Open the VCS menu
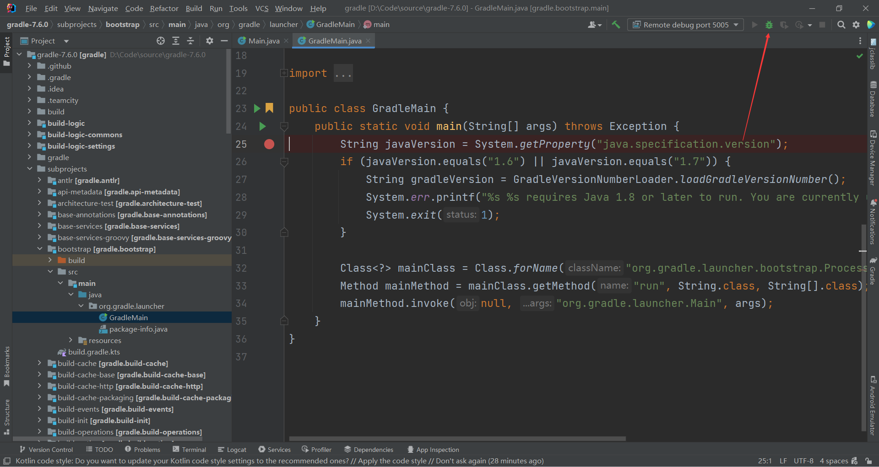 click(x=262, y=8)
